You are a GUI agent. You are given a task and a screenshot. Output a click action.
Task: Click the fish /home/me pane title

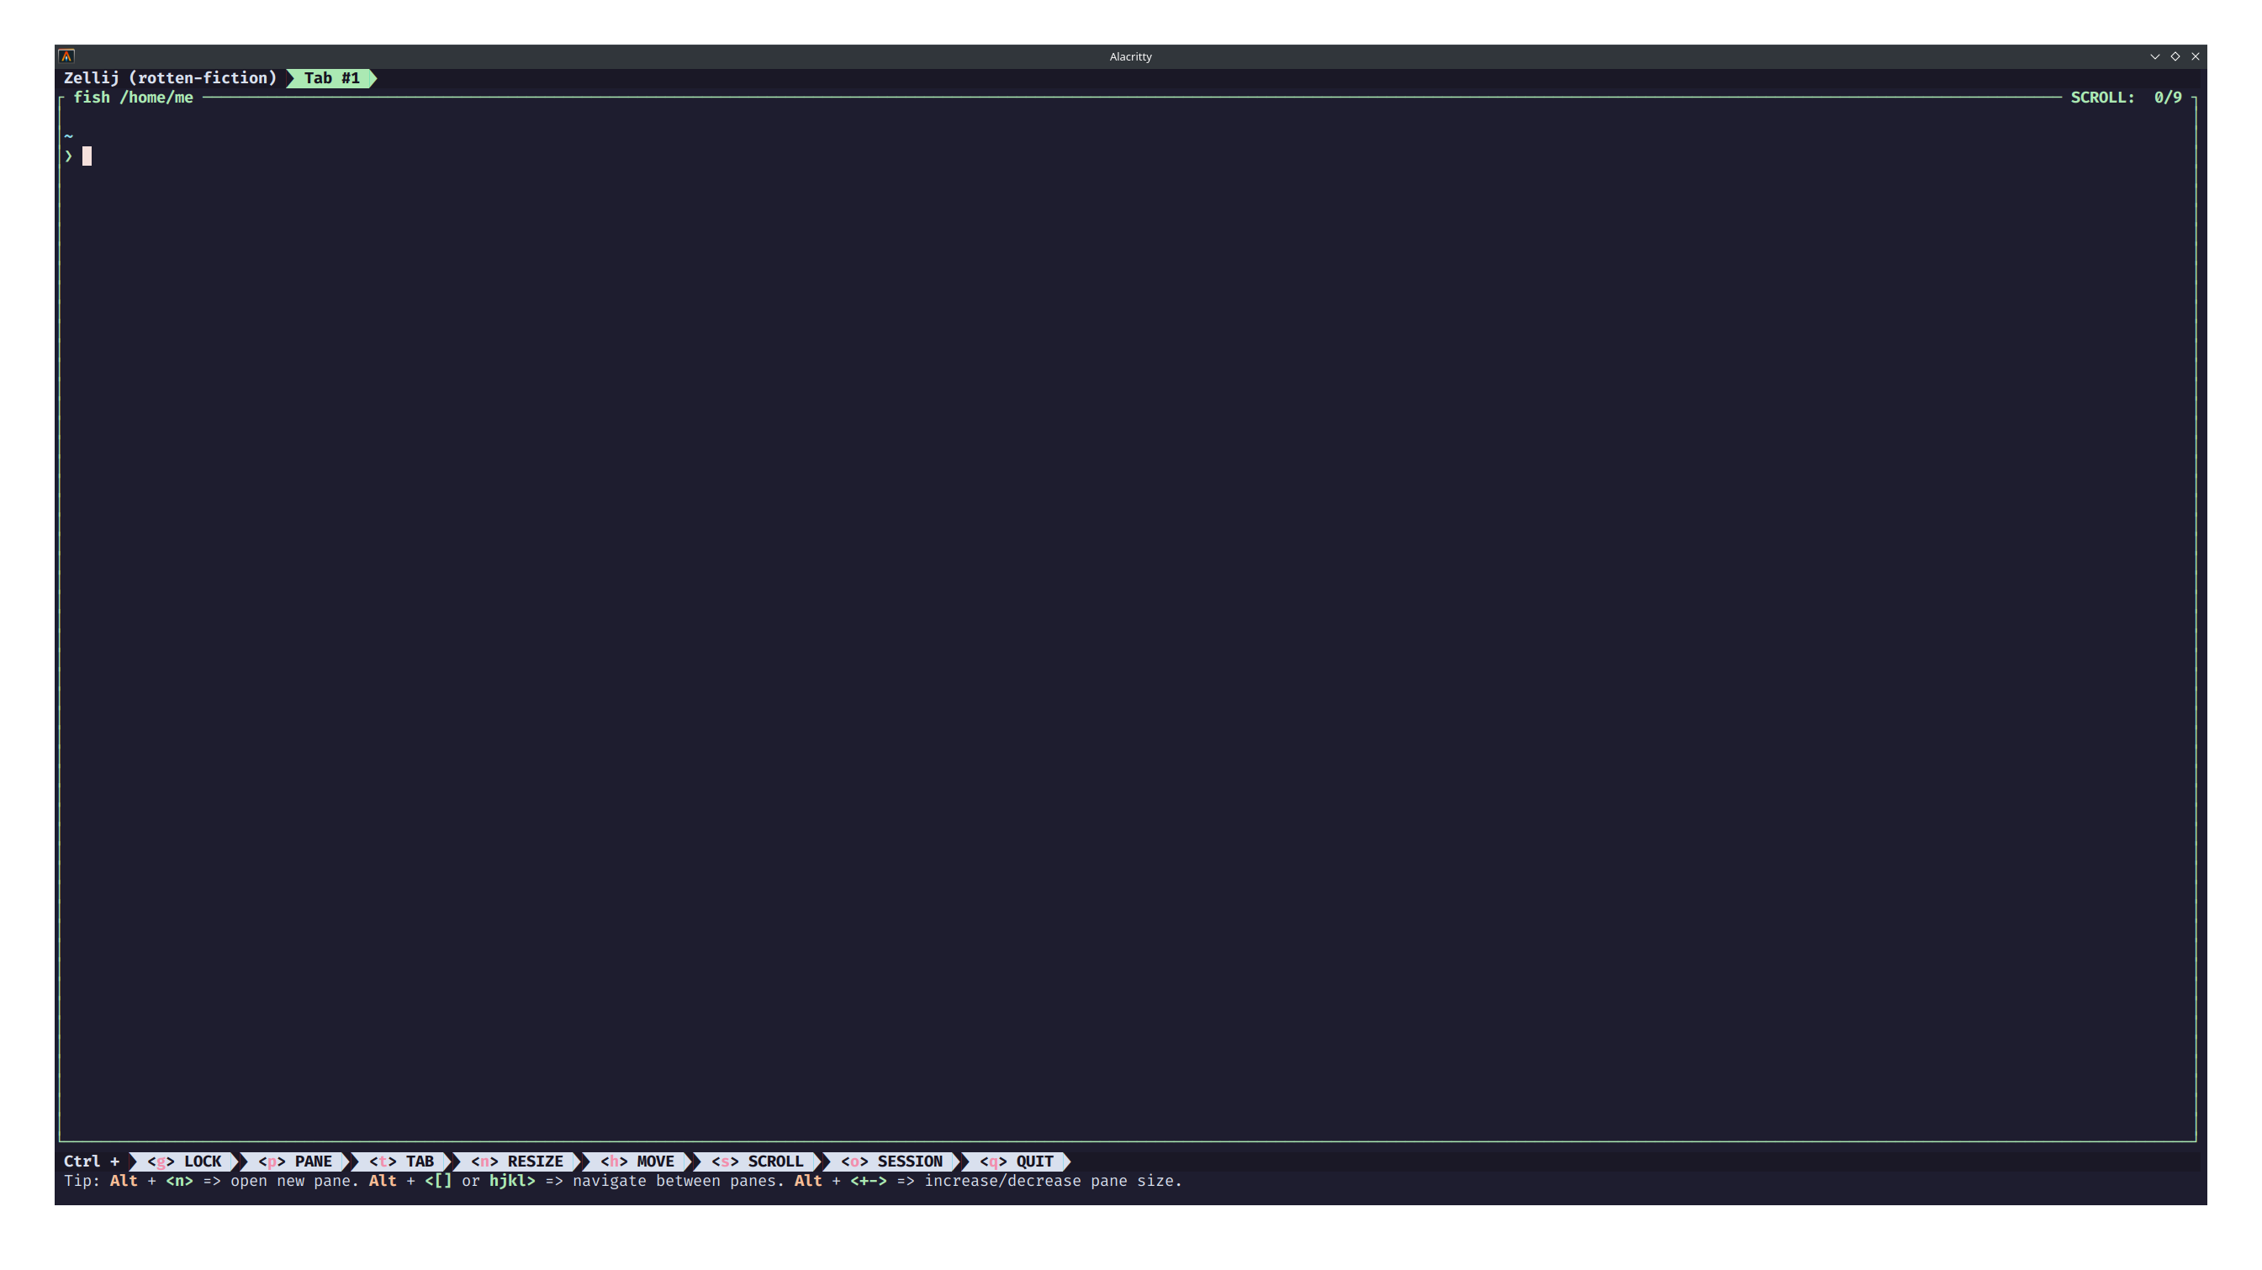tap(134, 98)
